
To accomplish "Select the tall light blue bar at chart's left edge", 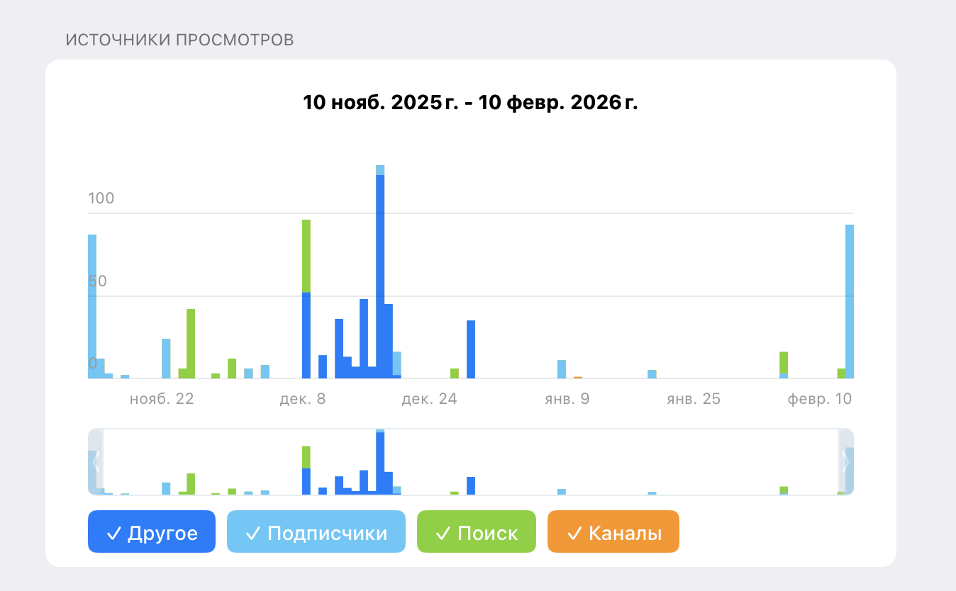I will pos(91,305).
